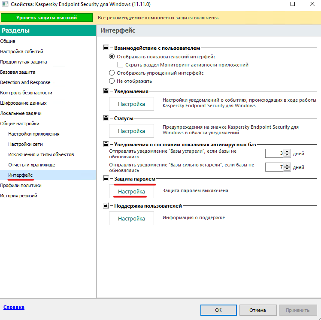Select Не отображать radio button
The width and height of the screenshot is (321, 320).
112,81
